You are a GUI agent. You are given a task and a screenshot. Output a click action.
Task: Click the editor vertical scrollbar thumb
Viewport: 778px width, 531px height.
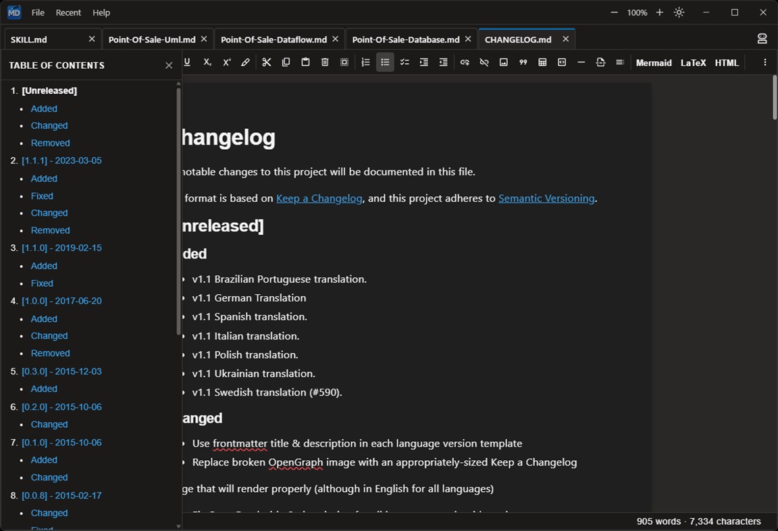(x=775, y=97)
